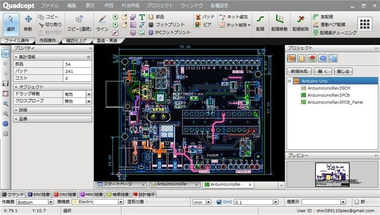The image size is (380, 215).
Task: Click the フットプリント footprint tool
Action: [166, 25]
